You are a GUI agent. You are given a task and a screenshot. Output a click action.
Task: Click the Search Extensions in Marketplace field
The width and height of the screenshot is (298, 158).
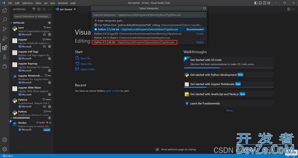coord(32,16)
